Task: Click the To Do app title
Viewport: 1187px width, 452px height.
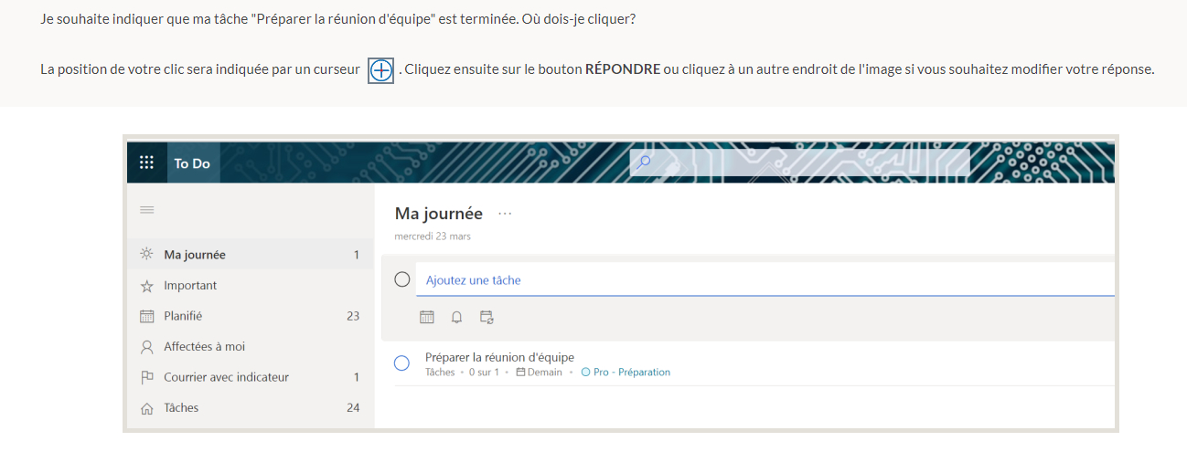Action: click(x=192, y=163)
